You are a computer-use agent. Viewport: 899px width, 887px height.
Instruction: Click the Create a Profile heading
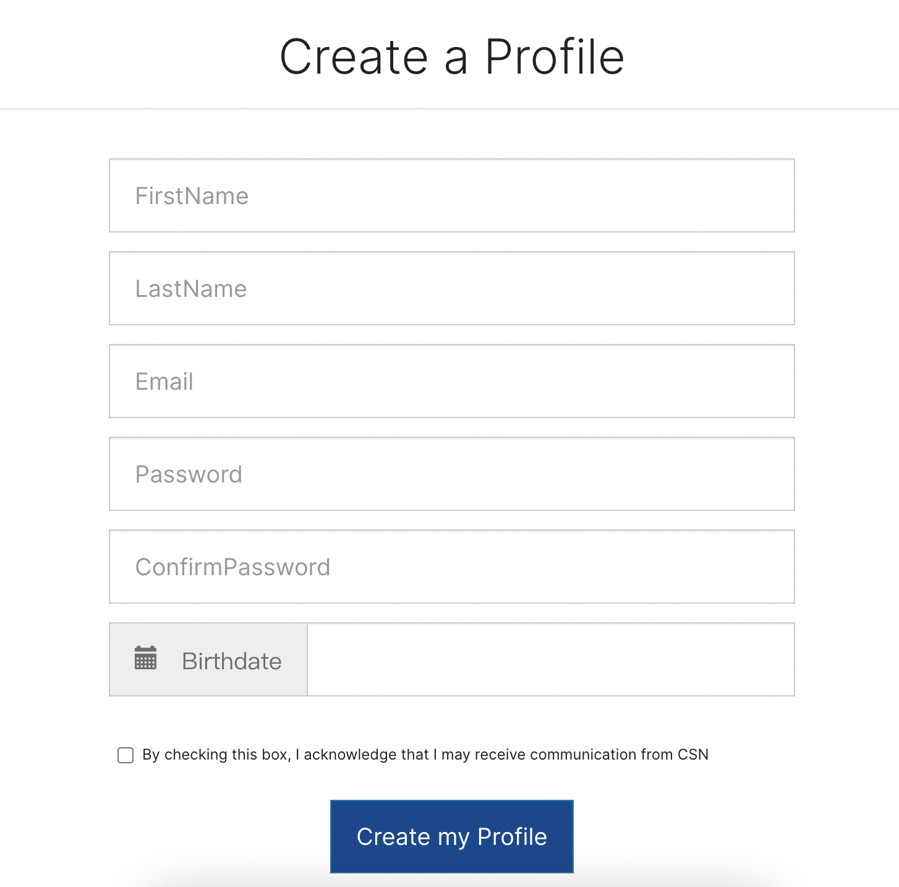pyautogui.click(x=452, y=57)
